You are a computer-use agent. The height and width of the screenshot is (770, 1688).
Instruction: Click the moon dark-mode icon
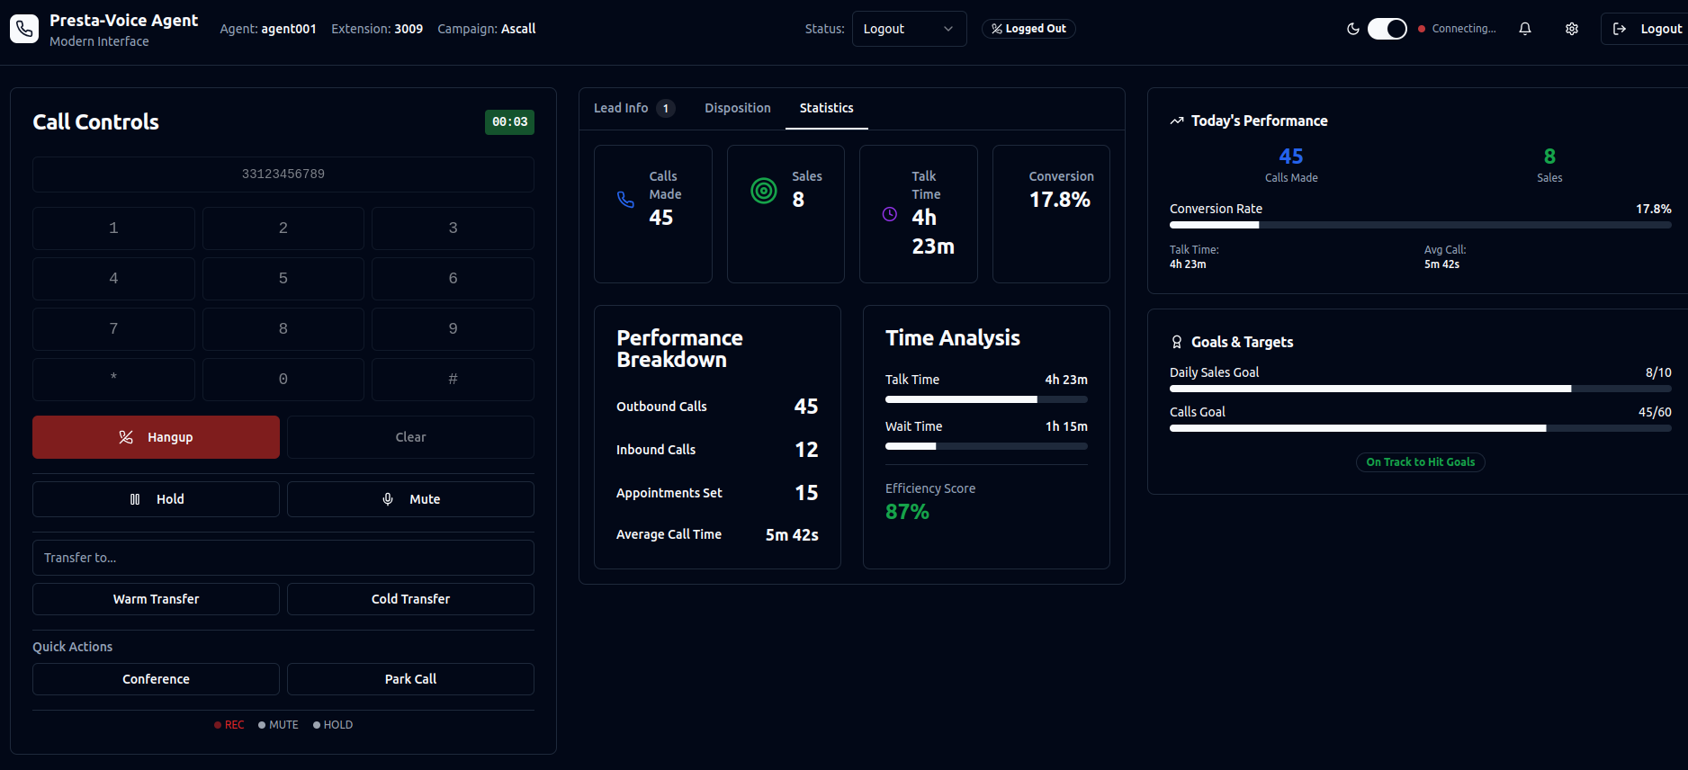pos(1352,29)
